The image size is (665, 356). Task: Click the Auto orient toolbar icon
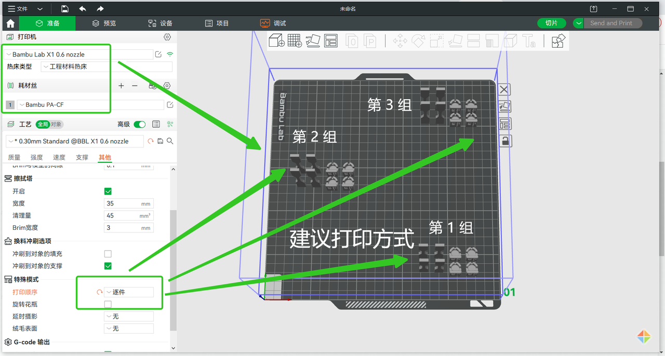313,40
